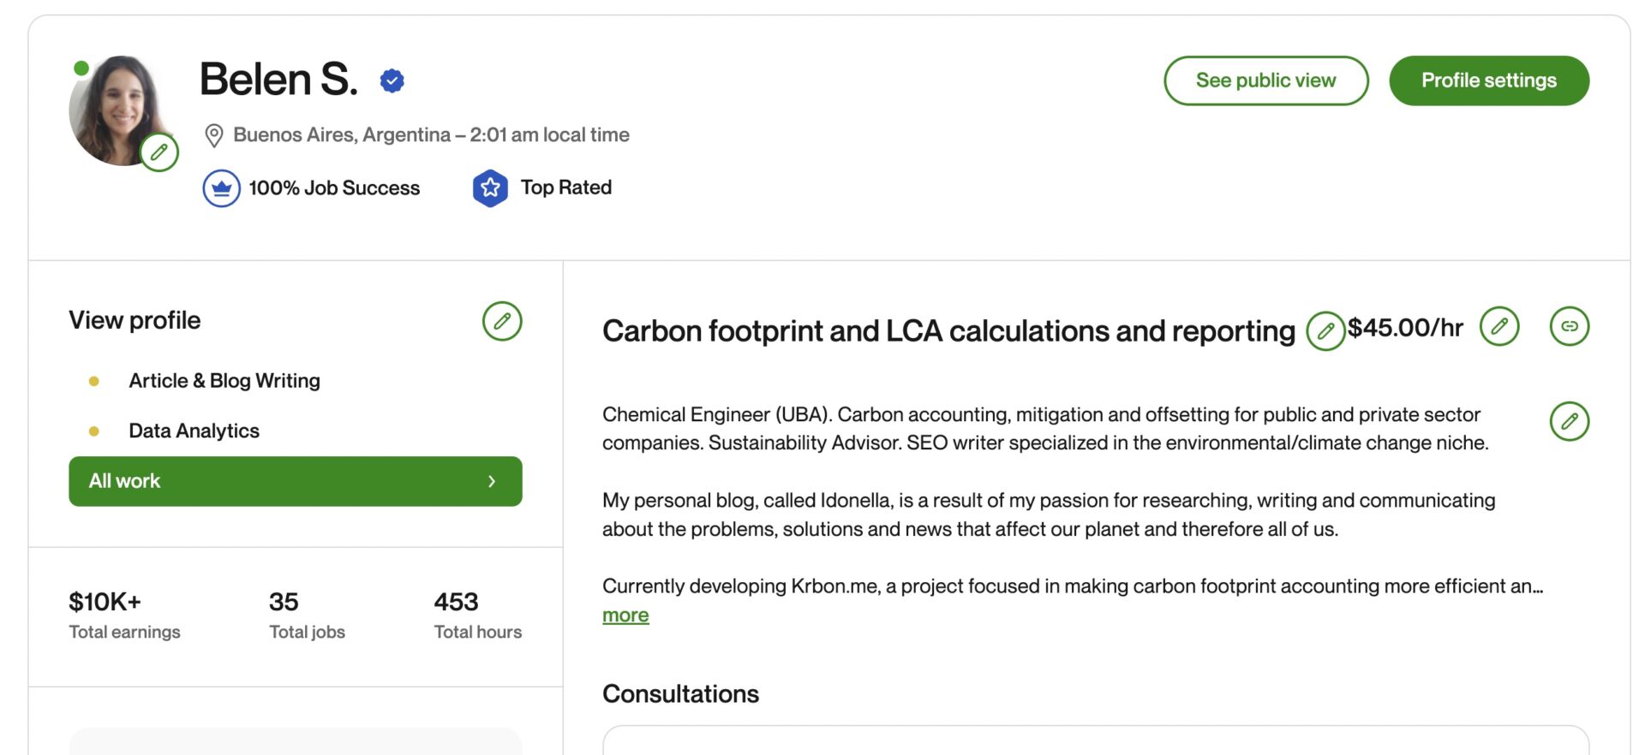Click the green online status dot
The height and width of the screenshot is (755, 1645).
tap(81, 68)
